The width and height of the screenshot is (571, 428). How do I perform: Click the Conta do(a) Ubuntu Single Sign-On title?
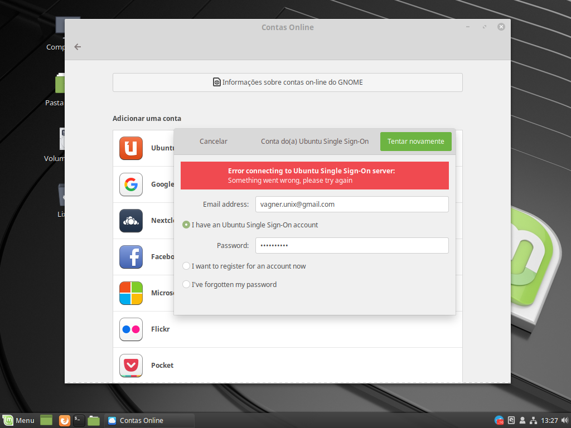[x=314, y=141]
